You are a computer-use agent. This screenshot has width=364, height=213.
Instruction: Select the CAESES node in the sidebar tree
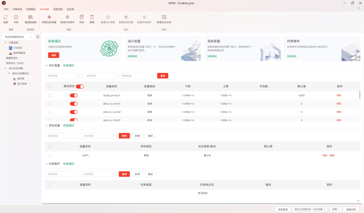(x=15, y=47)
